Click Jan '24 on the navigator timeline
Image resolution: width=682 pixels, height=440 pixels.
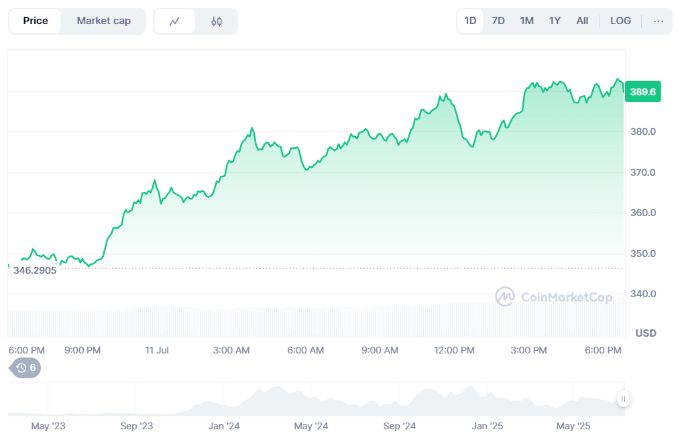point(224,426)
